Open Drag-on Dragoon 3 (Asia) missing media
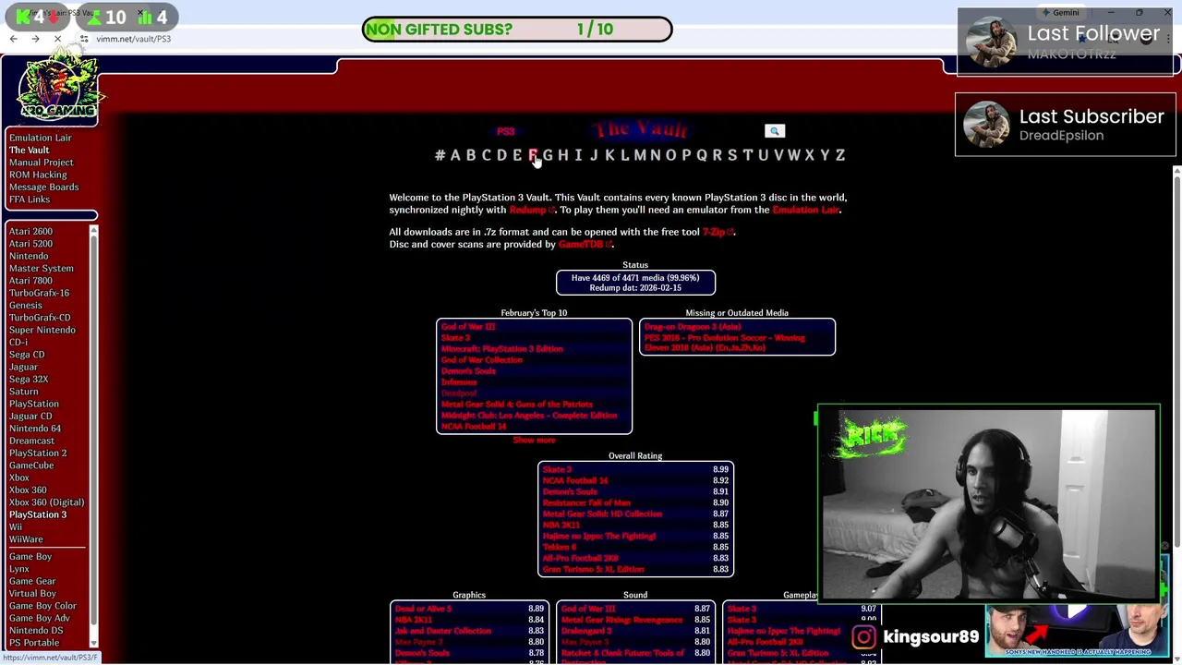The image size is (1182, 665). point(692,327)
